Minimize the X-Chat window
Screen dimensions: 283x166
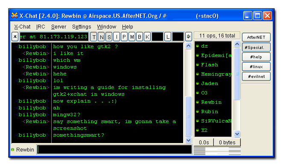pos(248,16)
